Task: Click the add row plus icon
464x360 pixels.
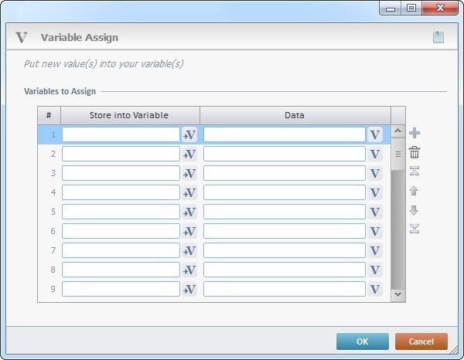Action: point(415,134)
